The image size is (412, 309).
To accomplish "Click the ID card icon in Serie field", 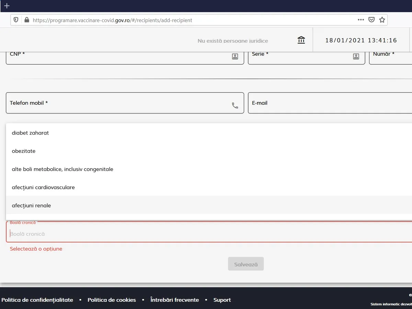I will [356, 57].
